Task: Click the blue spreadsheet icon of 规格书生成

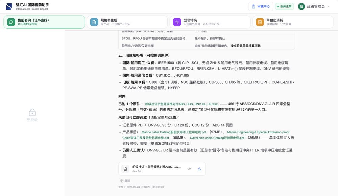Action: coord(94,22)
